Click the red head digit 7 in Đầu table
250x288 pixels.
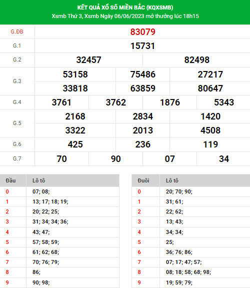(x=7, y=262)
